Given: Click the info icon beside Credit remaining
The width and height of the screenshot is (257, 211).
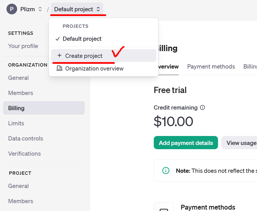Looking at the screenshot, I should pyautogui.click(x=202, y=108).
